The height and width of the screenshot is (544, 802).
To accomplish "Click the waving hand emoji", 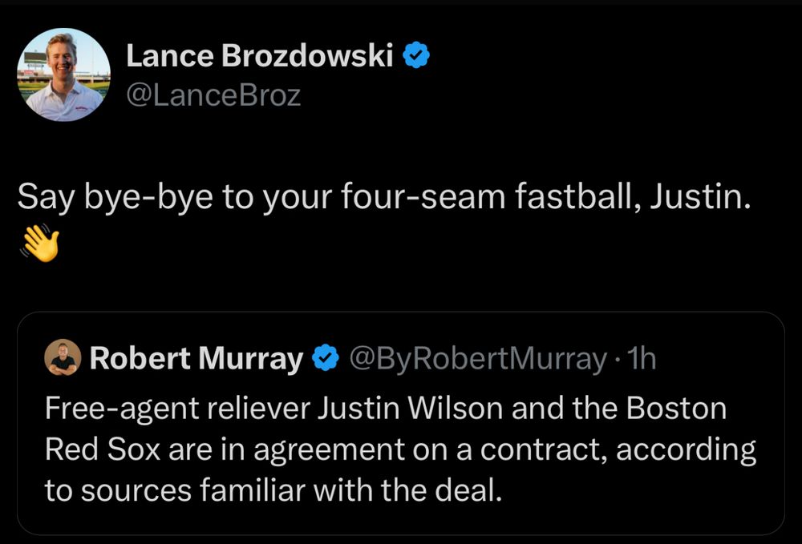I will [39, 242].
